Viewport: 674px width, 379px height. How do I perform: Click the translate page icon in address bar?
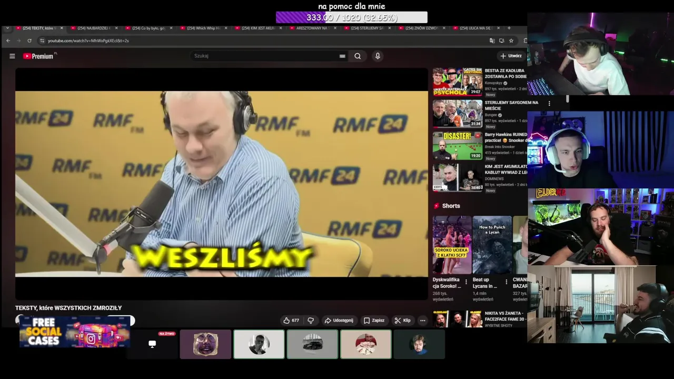(x=492, y=41)
